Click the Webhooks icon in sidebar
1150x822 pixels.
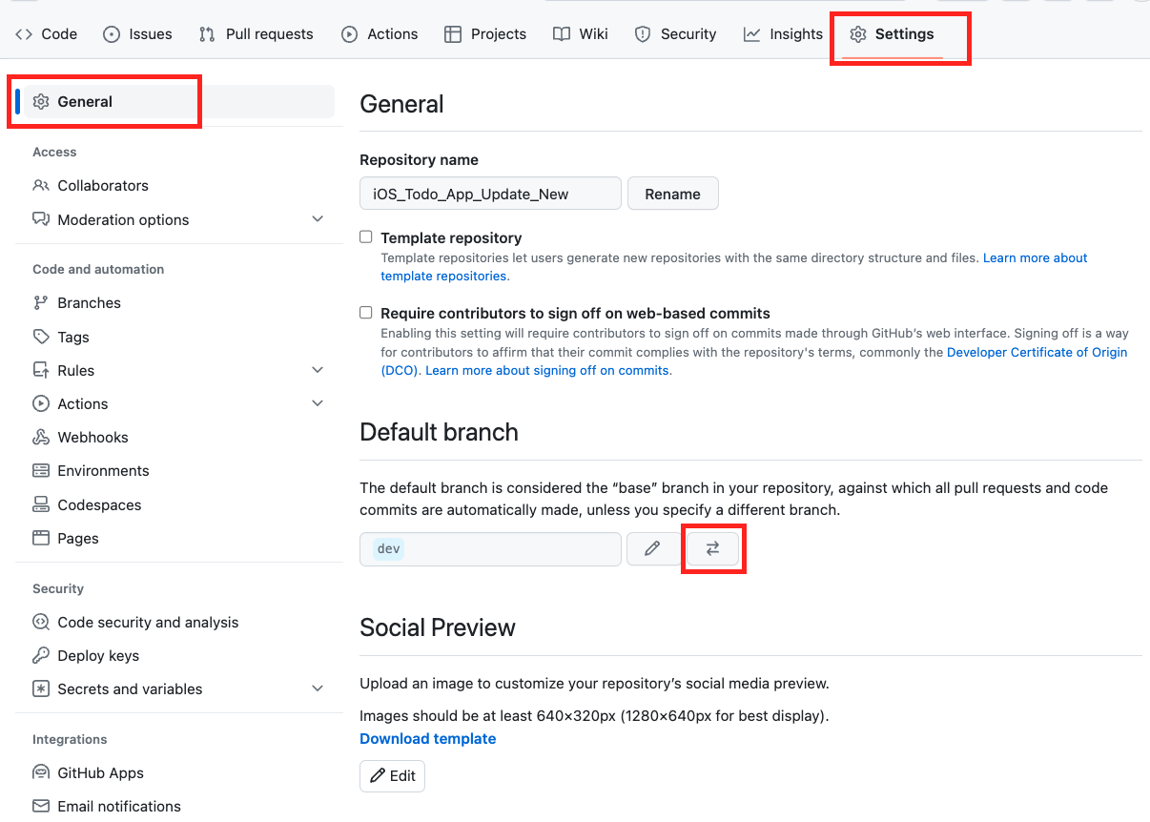tap(41, 438)
